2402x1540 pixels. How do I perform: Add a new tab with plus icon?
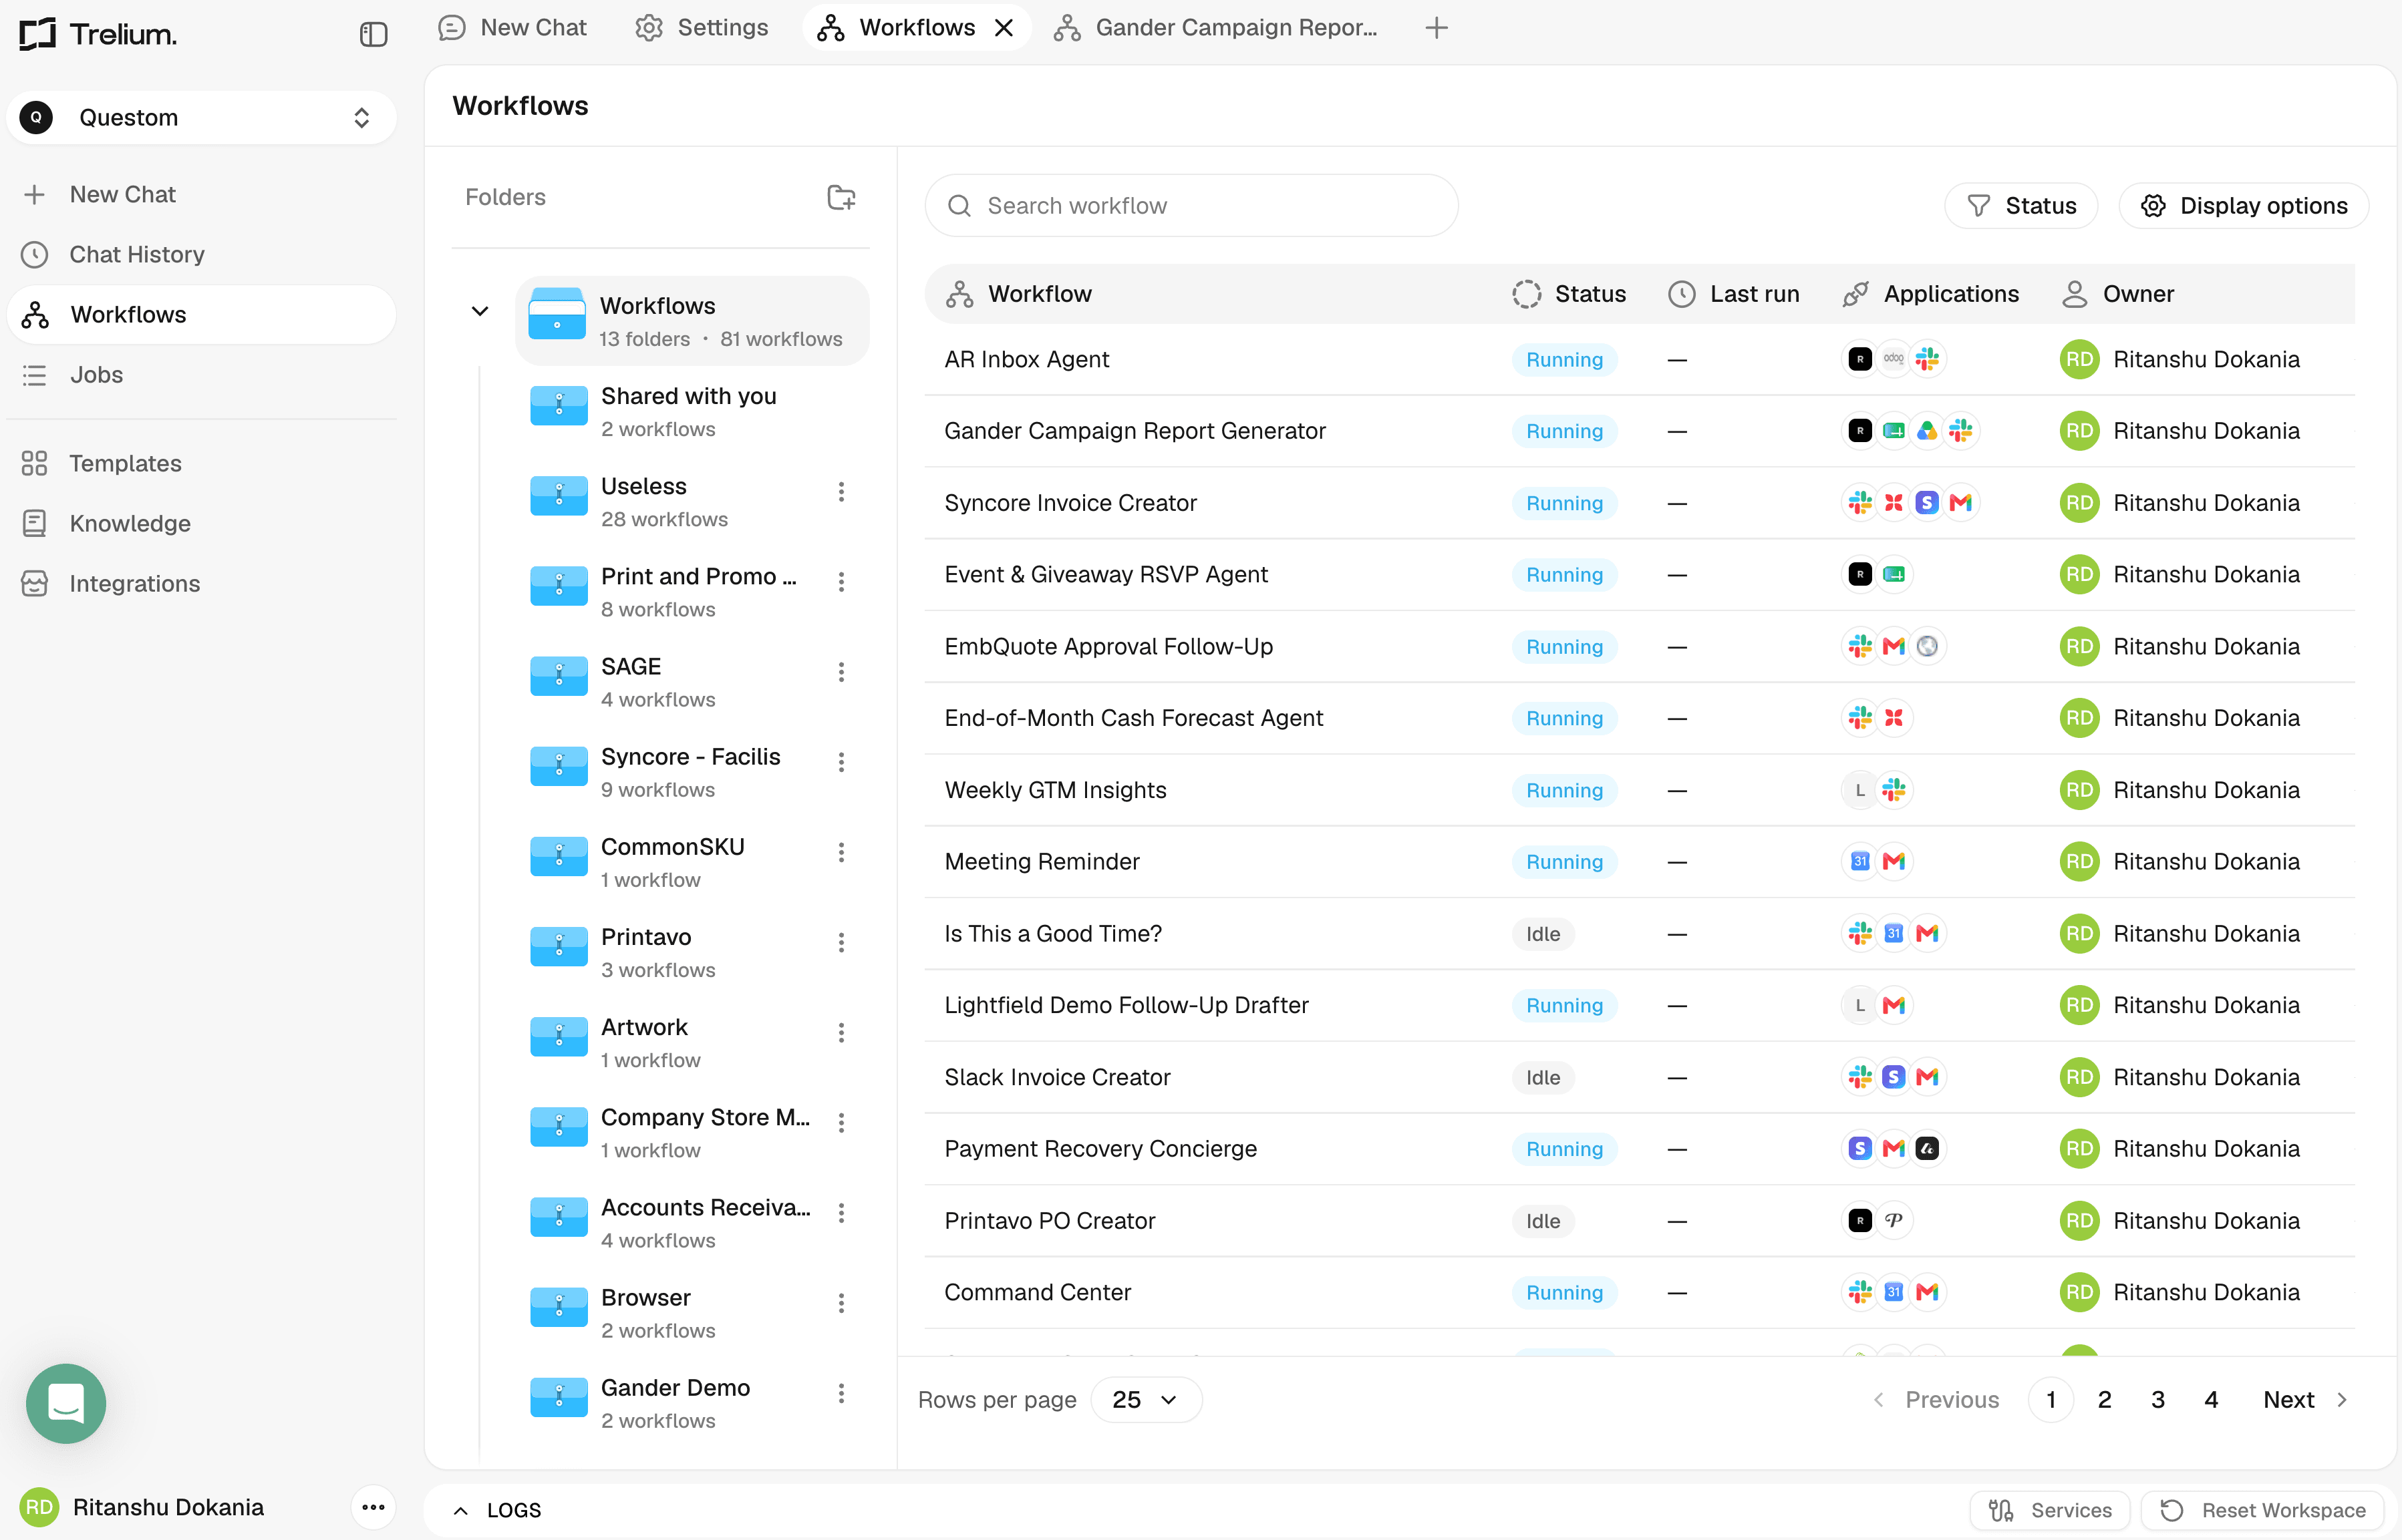[1437, 28]
